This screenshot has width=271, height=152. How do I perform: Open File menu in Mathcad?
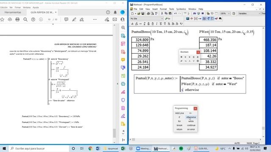point(135,9)
